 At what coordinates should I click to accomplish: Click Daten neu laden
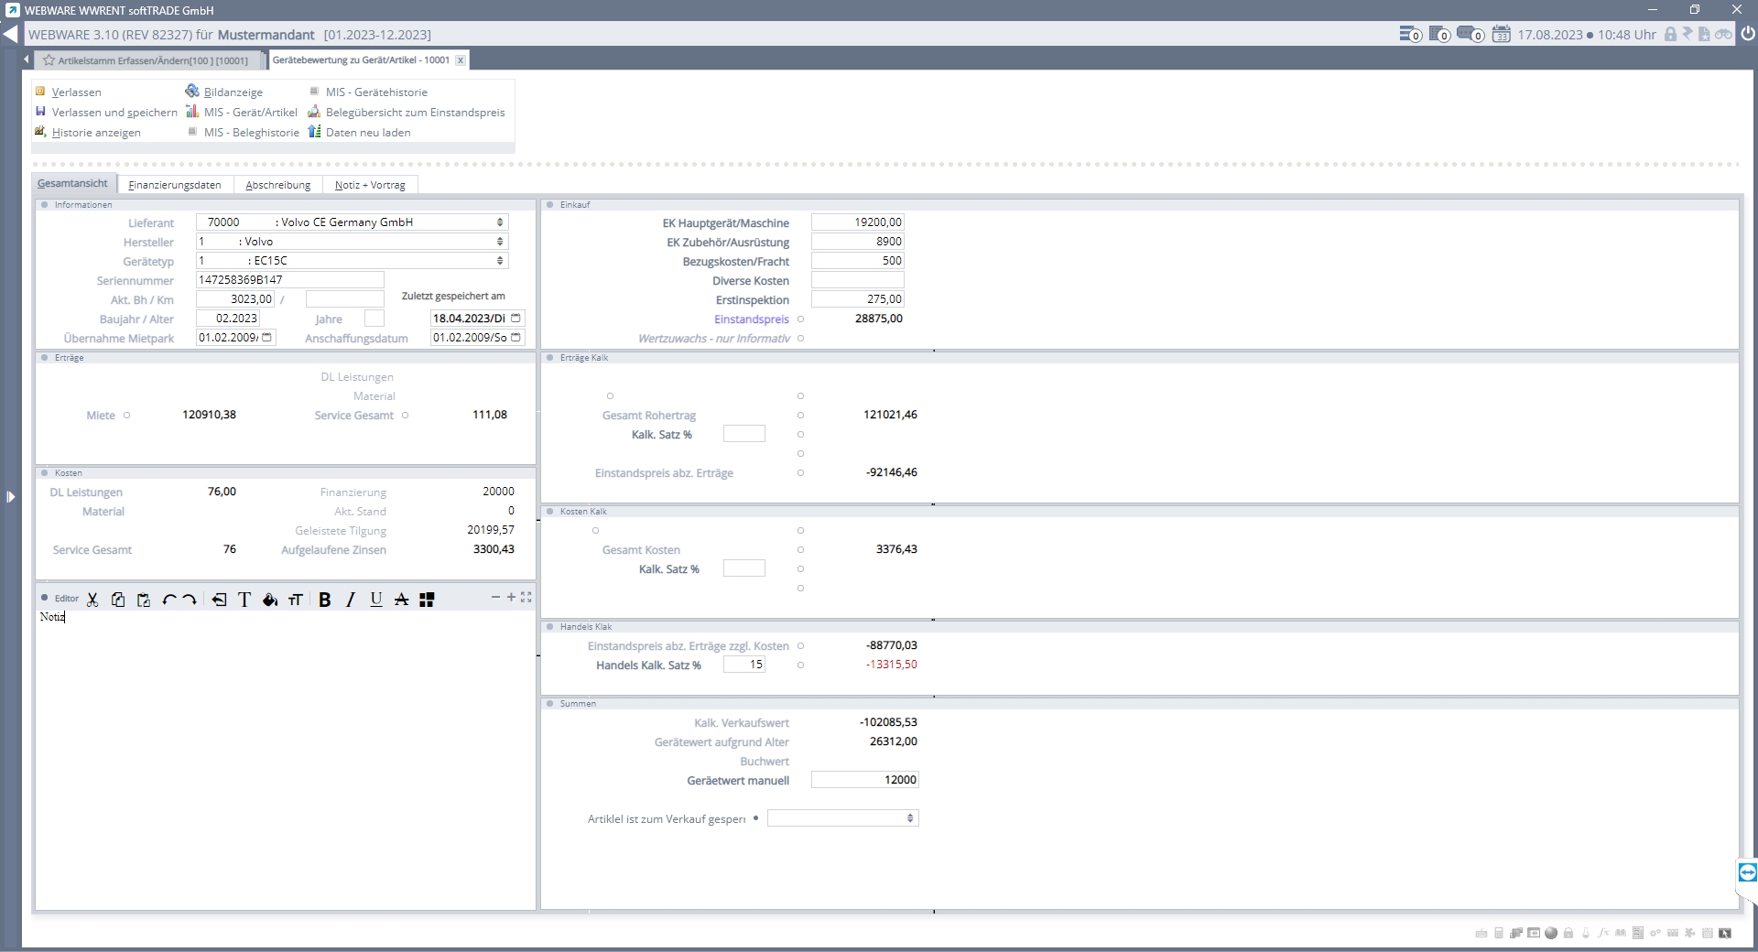(x=360, y=132)
